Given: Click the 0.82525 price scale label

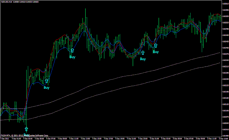Looking at the screenshot, I should [225, 22].
